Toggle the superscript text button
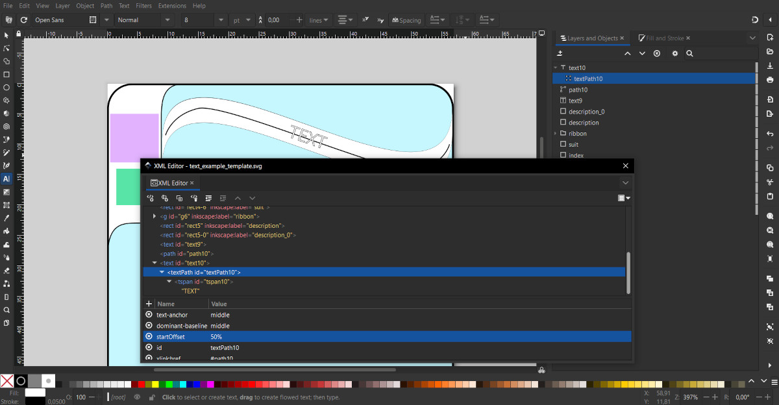This screenshot has height=405, width=779. tap(365, 20)
